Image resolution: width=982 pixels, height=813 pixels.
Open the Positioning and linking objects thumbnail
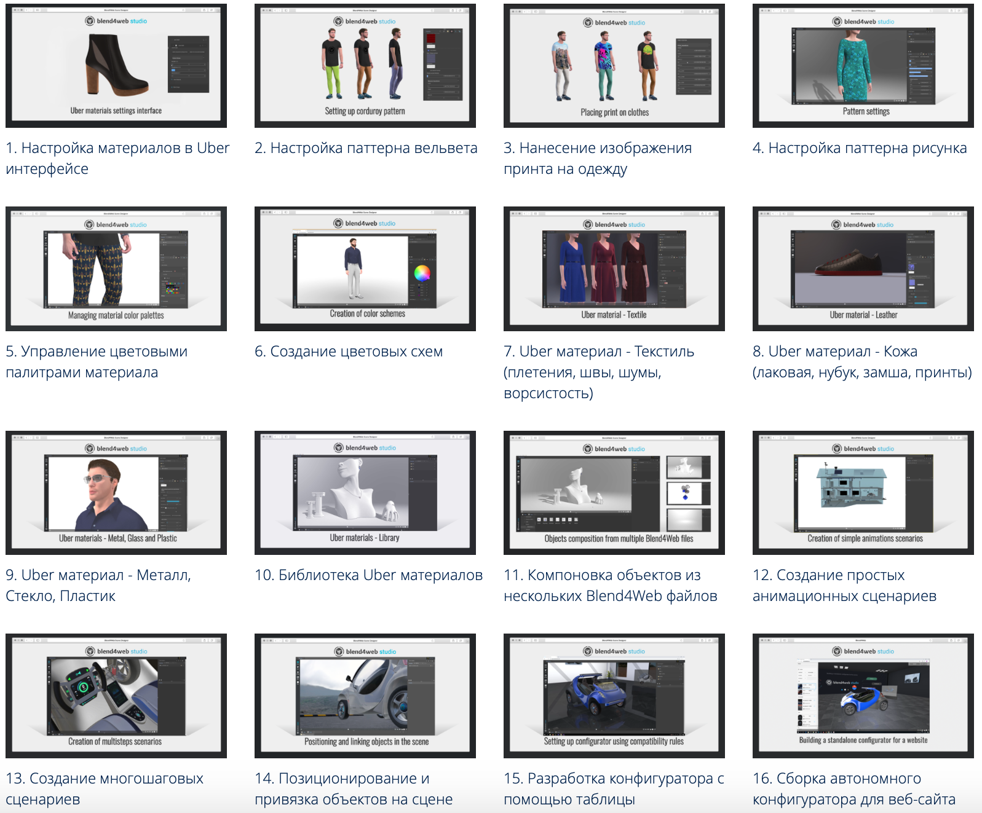tap(365, 696)
